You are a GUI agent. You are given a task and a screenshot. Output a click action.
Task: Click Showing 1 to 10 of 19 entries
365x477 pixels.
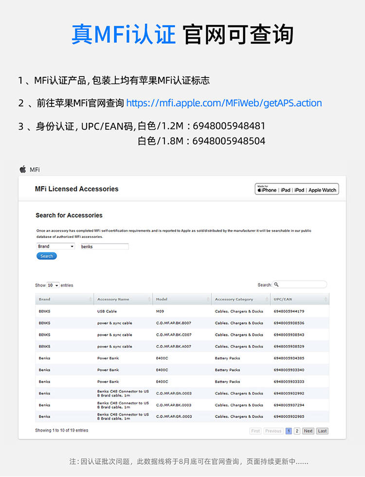[x=62, y=430]
